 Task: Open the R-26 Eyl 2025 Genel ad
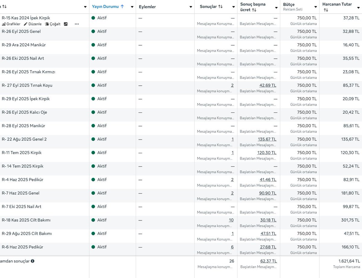21,31
